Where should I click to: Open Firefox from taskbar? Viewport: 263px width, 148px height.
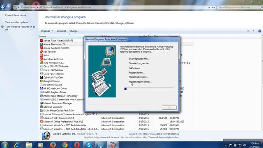click(x=53, y=145)
